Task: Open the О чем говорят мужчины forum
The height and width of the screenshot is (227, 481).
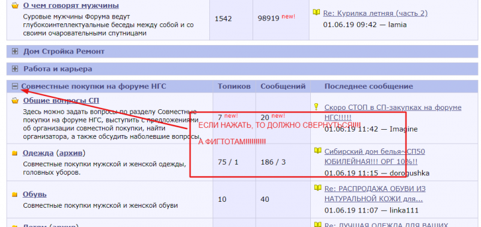Action: [71, 5]
